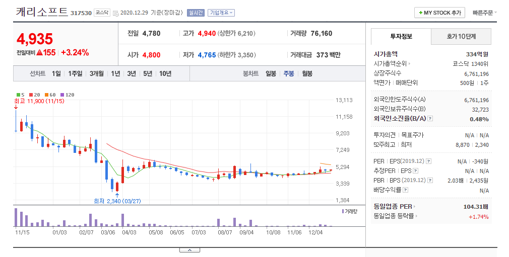The width and height of the screenshot is (509, 257).
Task: Open the 기업개요 dropdown
Action: [x=221, y=13]
